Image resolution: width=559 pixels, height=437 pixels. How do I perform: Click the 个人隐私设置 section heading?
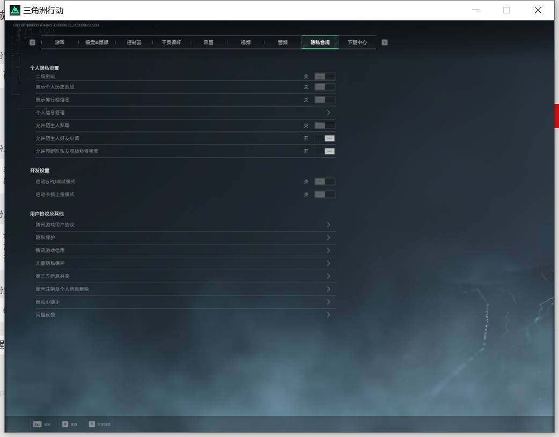pyautogui.click(x=45, y=68)
